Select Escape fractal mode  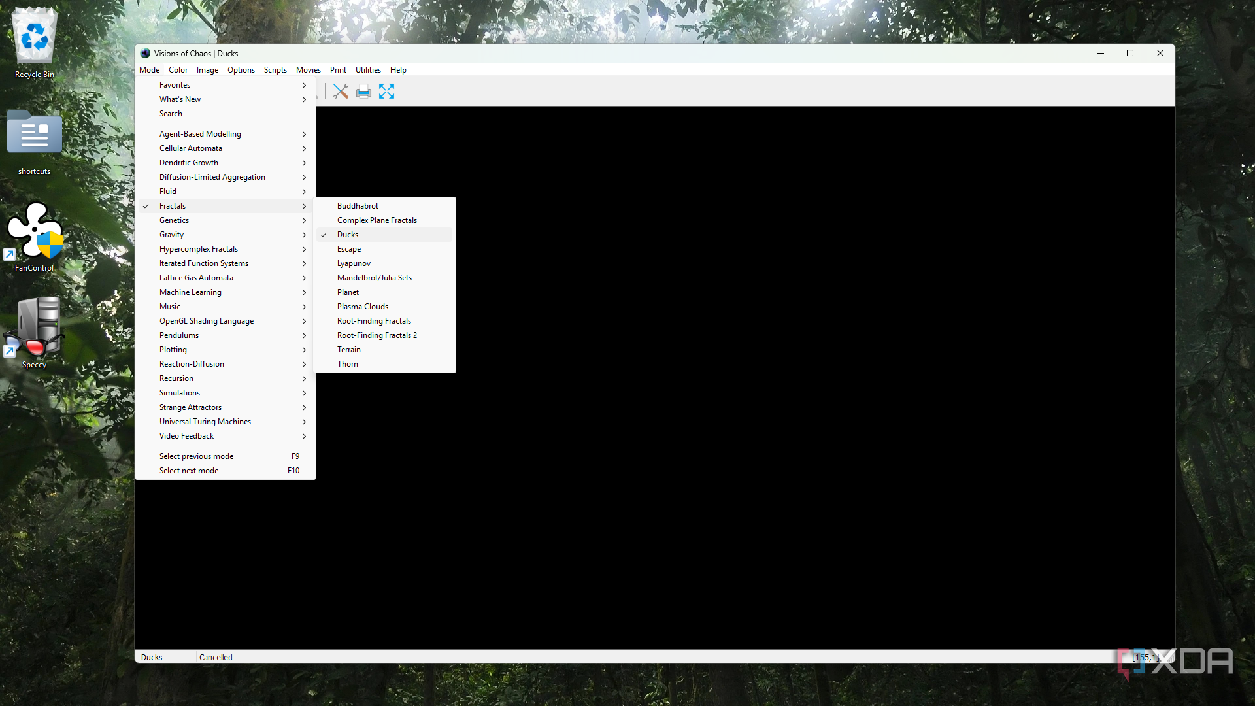(384, 249)
